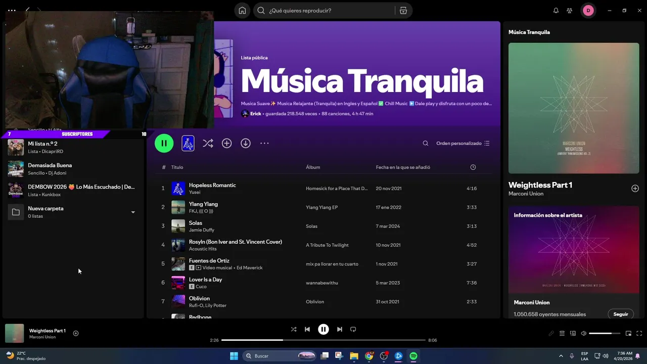Search within the playlist magnifier
This screenshot has height=364, width=647.
426,144
